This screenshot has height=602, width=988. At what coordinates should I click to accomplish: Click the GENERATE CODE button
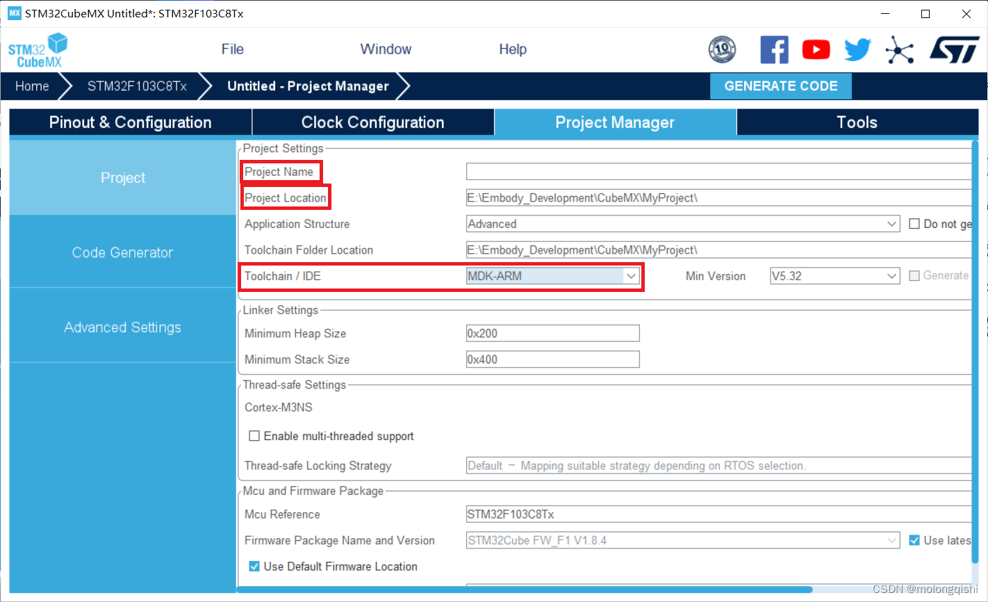point(781,86)
